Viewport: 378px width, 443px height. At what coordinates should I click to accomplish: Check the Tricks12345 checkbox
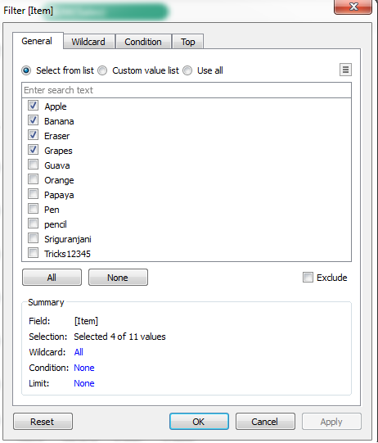tap(33, 252)
